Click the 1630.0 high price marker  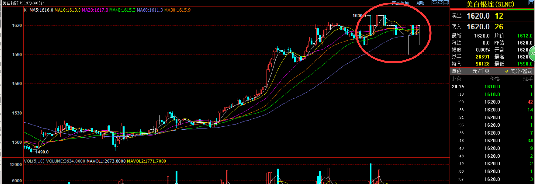click(359, 16)
